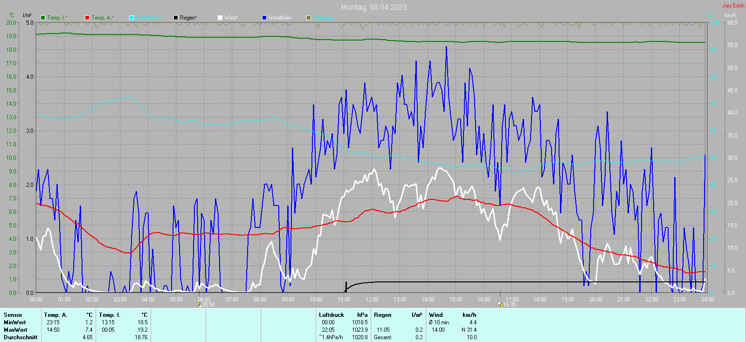This screenshot has height=342, width=746.
Task: Click the 'Wind' column header in table
Action: 436,315
